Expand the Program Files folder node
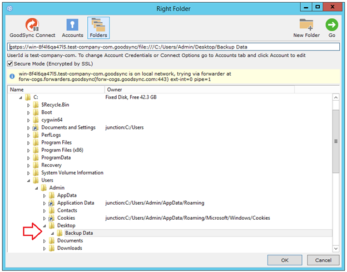This screenshot has width=347, height=272. tap(28, 142)
